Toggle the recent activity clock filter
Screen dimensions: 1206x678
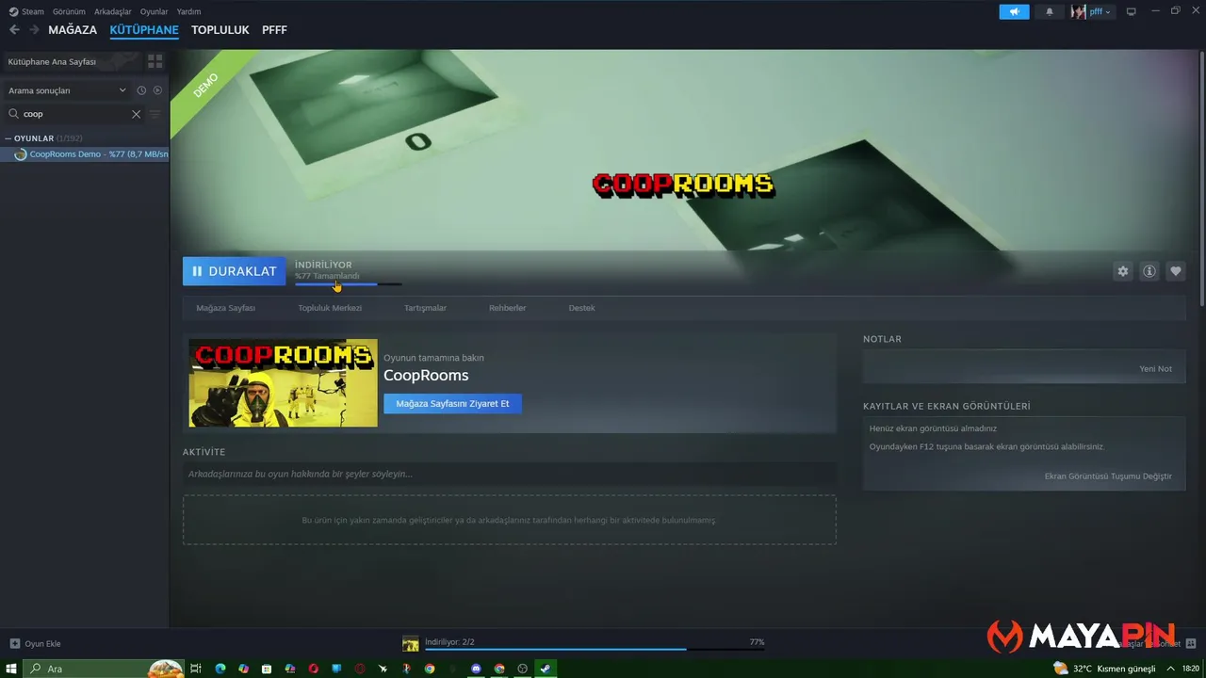tap(141, 90)
